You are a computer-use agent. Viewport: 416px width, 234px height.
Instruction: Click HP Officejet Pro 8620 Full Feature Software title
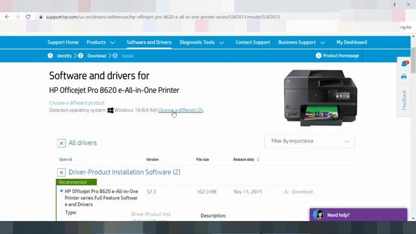[101, 198]
